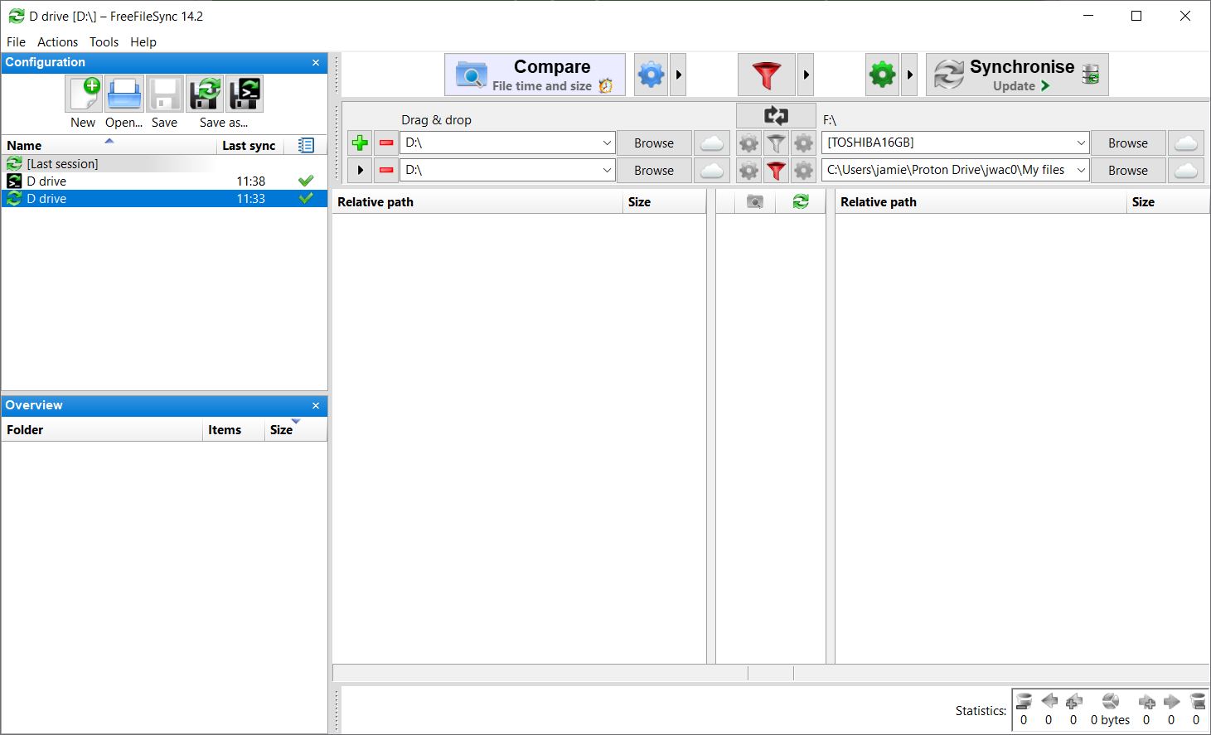Open a configuration file with Open icon
Viewport: 1211px width, 735px height.
point(124,94)
